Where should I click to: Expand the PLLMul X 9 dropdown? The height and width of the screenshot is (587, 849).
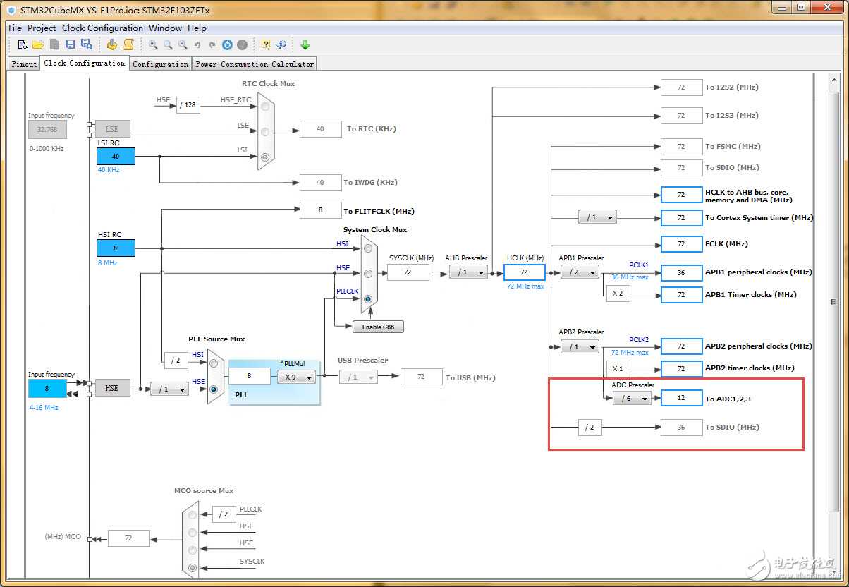point(295,377)
